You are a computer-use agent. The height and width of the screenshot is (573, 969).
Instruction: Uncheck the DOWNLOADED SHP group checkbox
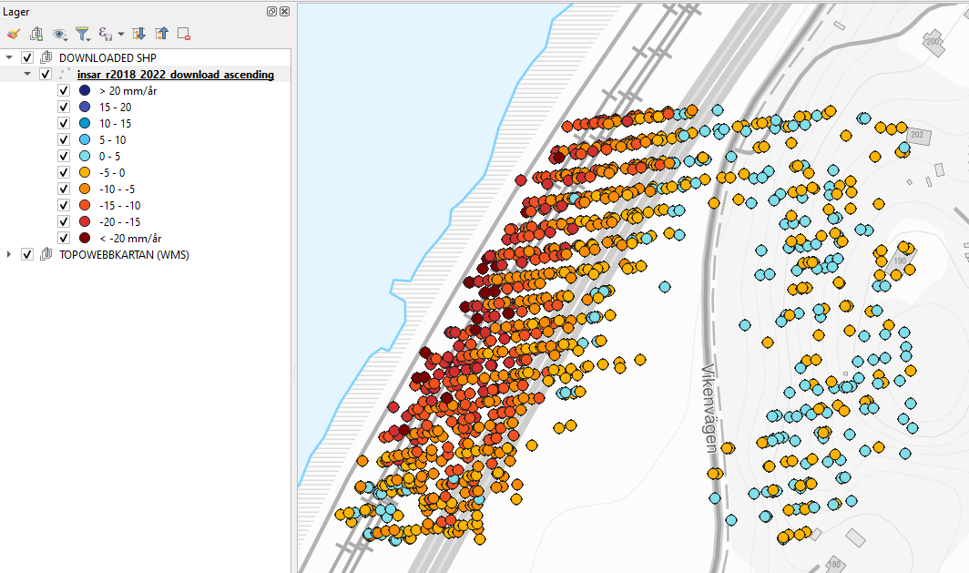pyautogui.click(x=27, y=58)
